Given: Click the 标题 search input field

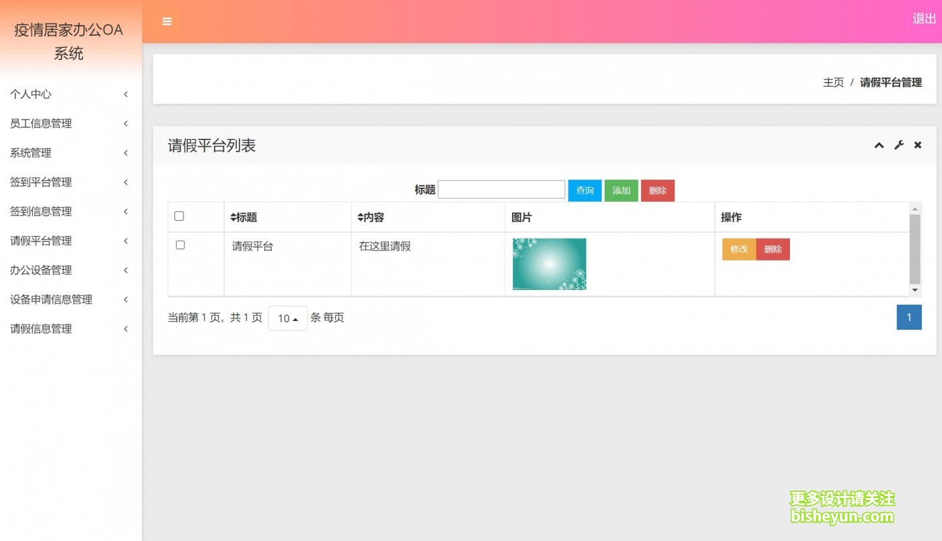Looking at the screenshot, I should pos(501,190).
